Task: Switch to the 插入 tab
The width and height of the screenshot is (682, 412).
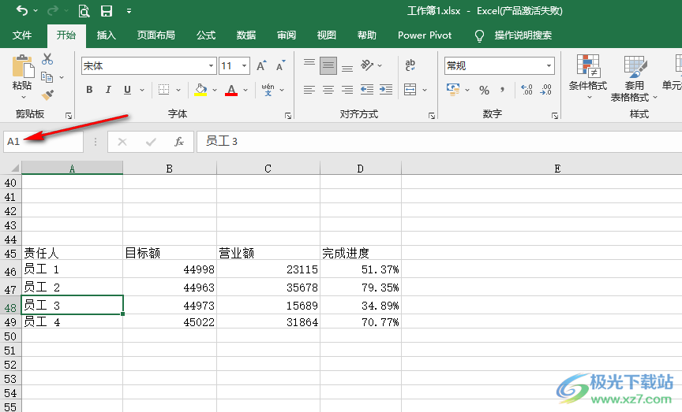Action: coord(106,35)
